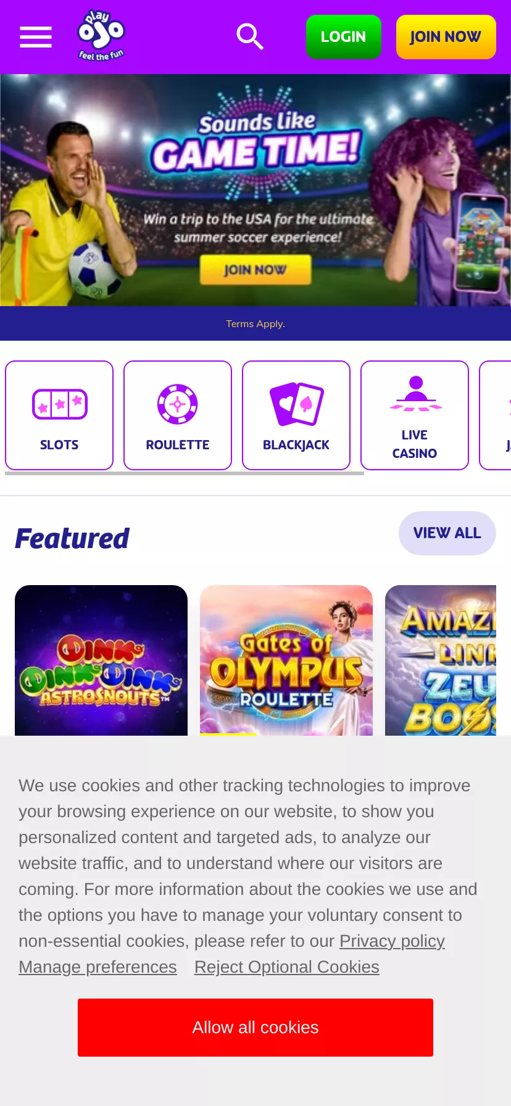The width and height of the screenshot is (511, 1106).
Task: Open Oink Oink Oink Astrosnouts game thumbnail
Action: [x=101, y=660]
